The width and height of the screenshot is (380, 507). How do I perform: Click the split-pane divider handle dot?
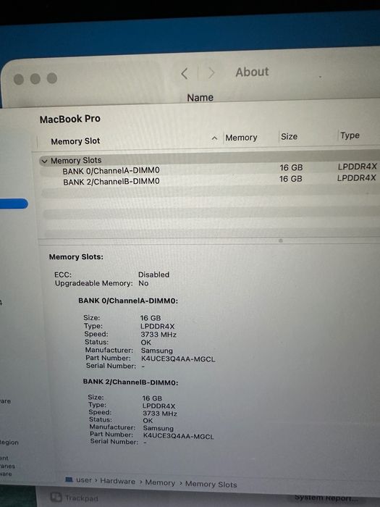click(281, 240)
